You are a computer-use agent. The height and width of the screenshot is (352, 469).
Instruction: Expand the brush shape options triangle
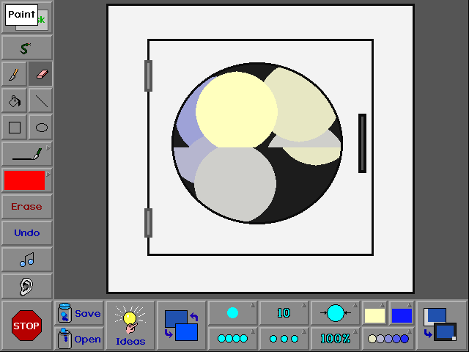(253, 305)
